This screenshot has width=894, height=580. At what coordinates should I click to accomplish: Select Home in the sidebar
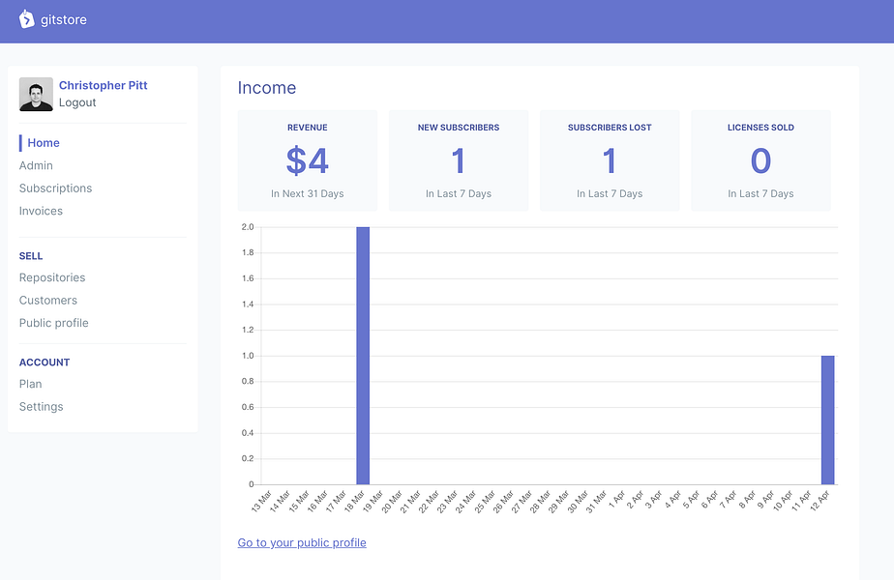coord(44,143)
